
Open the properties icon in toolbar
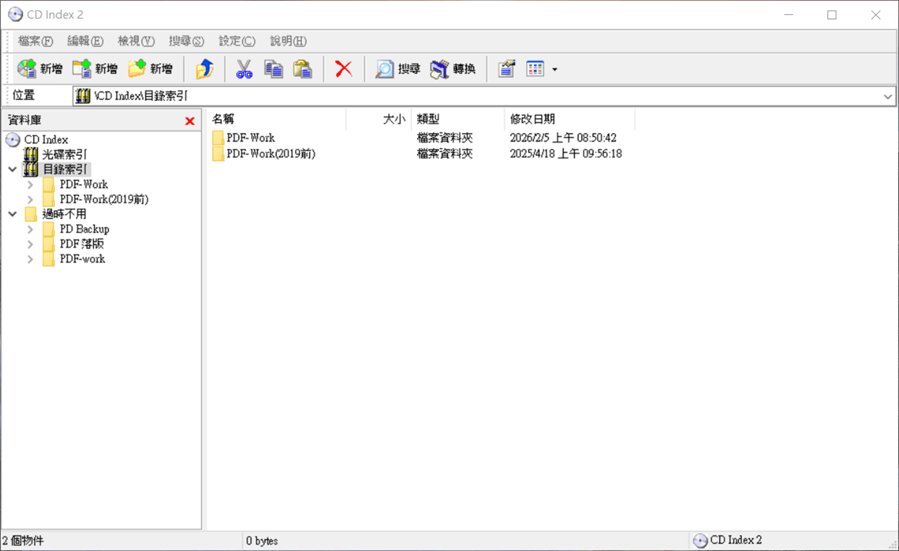506,69
